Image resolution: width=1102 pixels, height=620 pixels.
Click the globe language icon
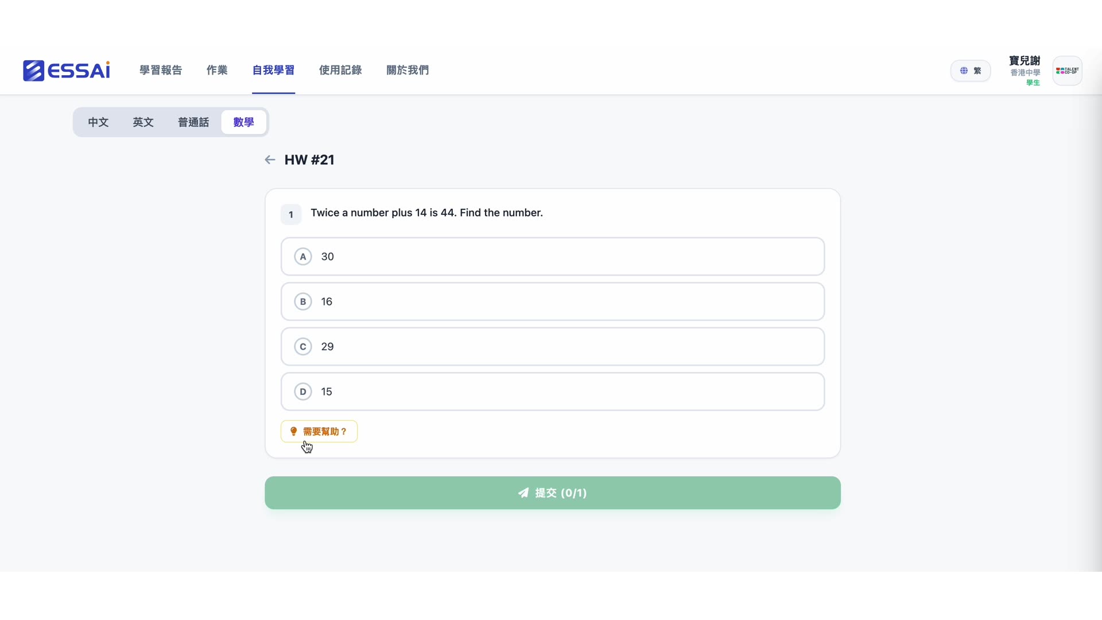(964, 71)
